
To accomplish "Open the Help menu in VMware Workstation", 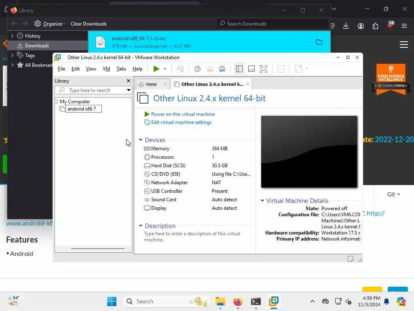I will click(137, 69).
